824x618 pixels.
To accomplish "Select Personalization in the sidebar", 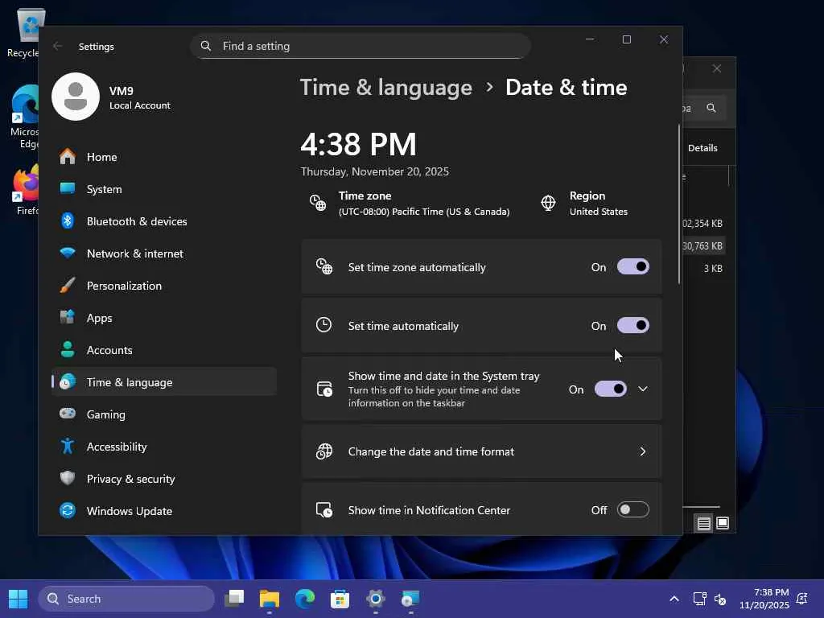I will point(164,286).
